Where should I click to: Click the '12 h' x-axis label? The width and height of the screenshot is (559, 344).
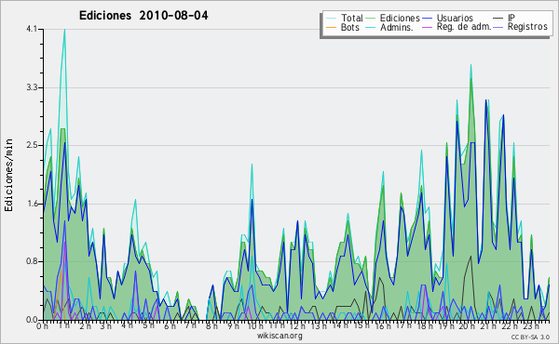pyautogui.click(x=297, y=325)
